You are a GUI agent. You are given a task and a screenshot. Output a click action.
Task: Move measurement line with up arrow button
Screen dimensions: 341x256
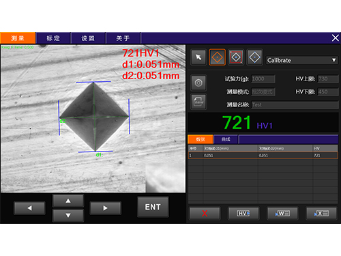point(68,201)
